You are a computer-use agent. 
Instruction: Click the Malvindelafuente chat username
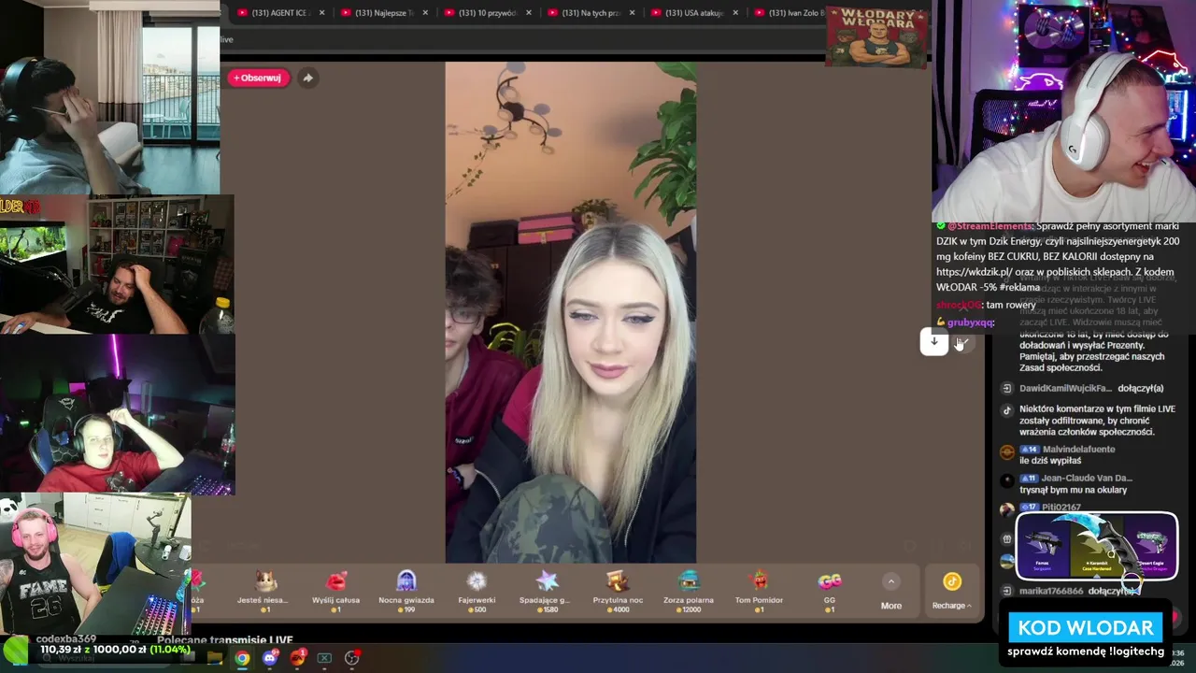point(1078,450)
